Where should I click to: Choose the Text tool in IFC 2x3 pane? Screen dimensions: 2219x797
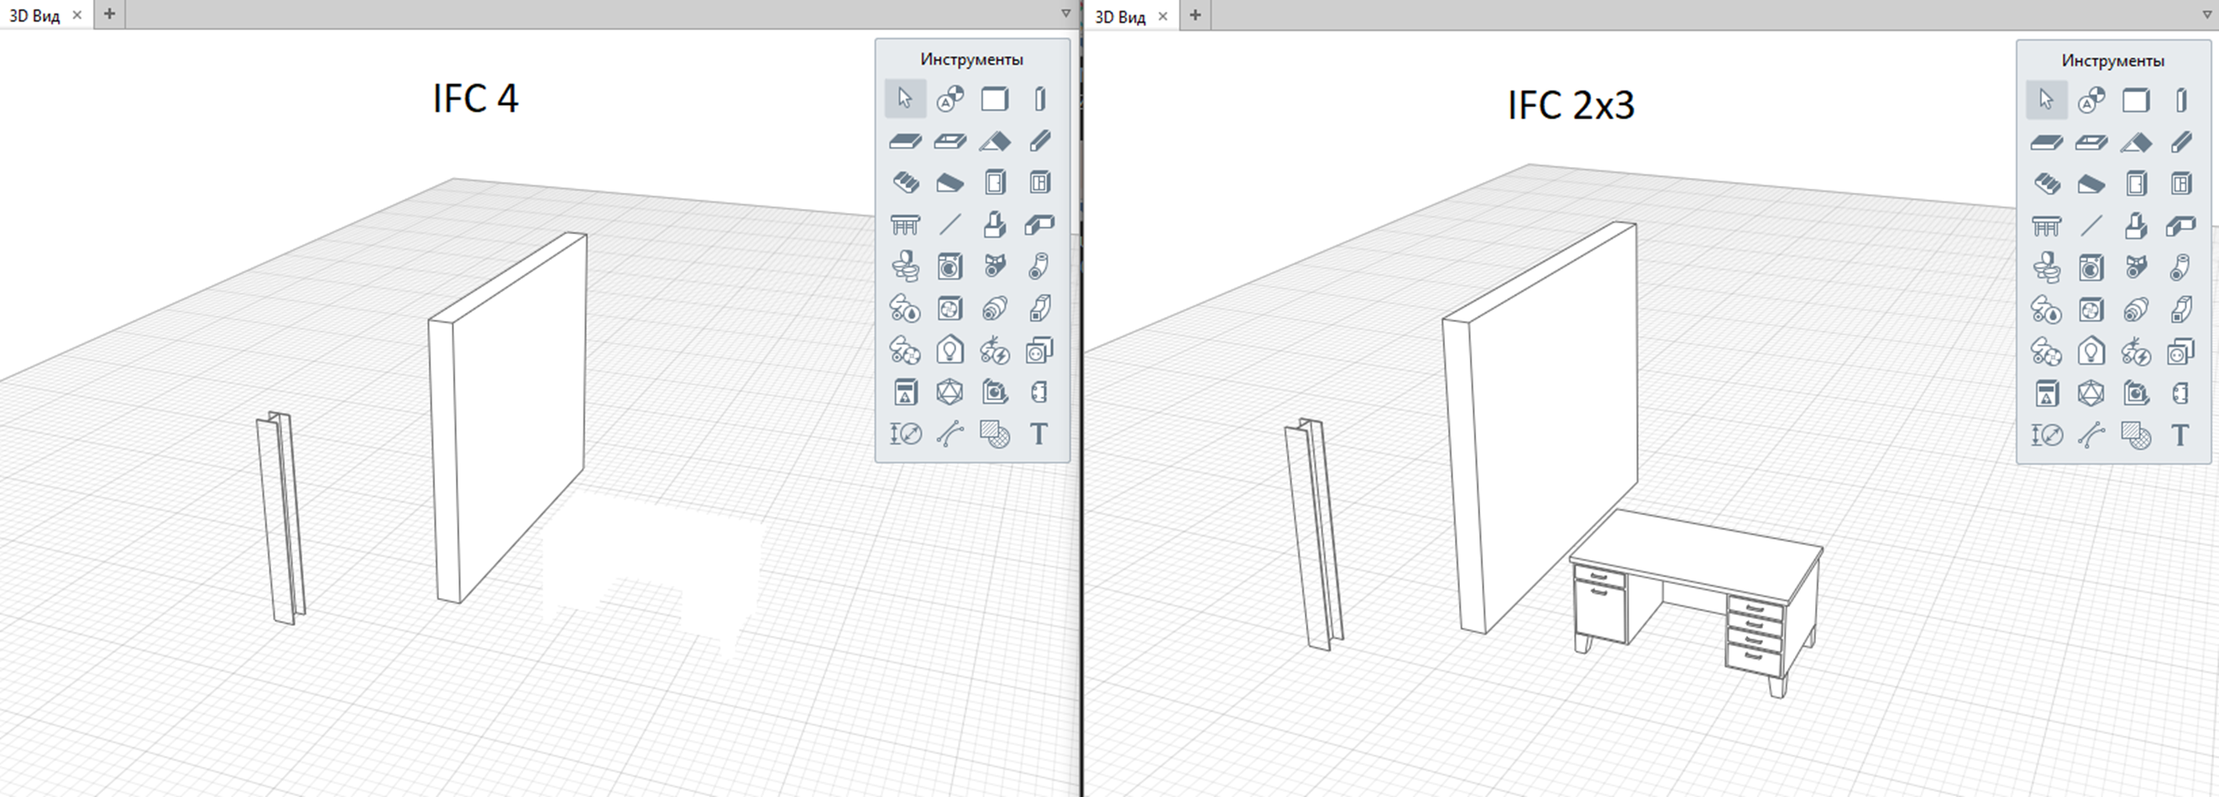pos(2180,435)
